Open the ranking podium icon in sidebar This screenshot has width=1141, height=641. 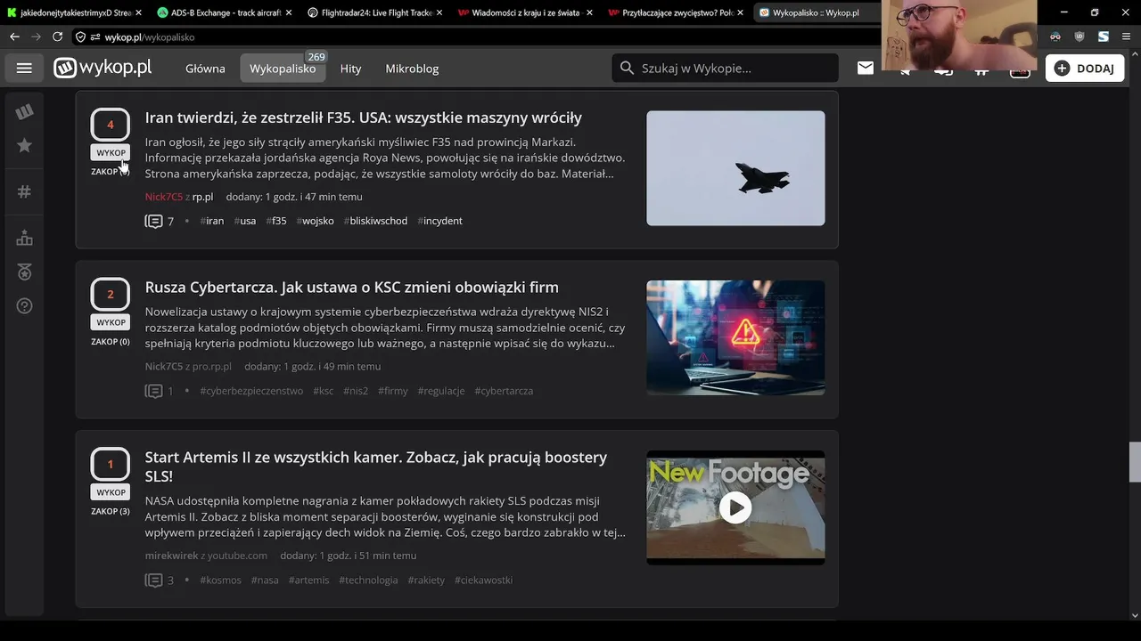coord(24,238)
